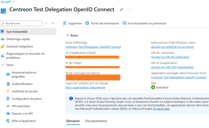Click the Personnalisation et propriétés icon
Screen dimensions: 209x128
click(8, 74)
